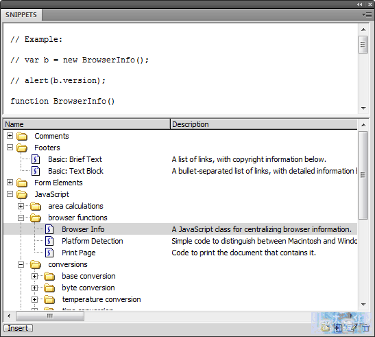The width and height of the screenshot is (375, 337).
Task: Click the Insert button
Action: [x=19, y=328]
